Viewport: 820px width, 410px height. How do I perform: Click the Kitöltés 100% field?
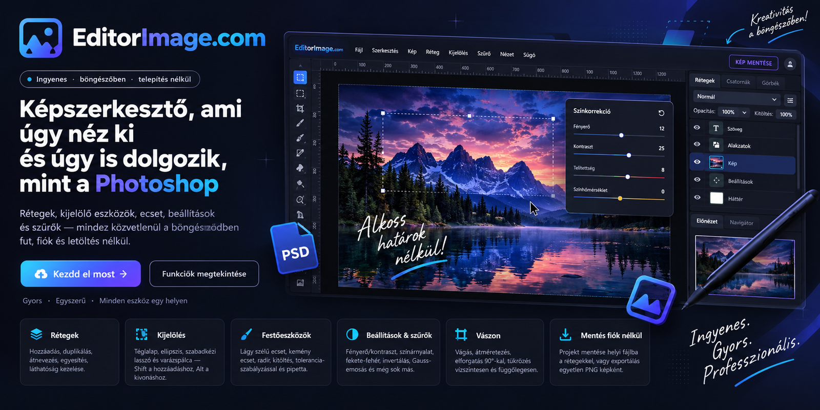(786, 114)
